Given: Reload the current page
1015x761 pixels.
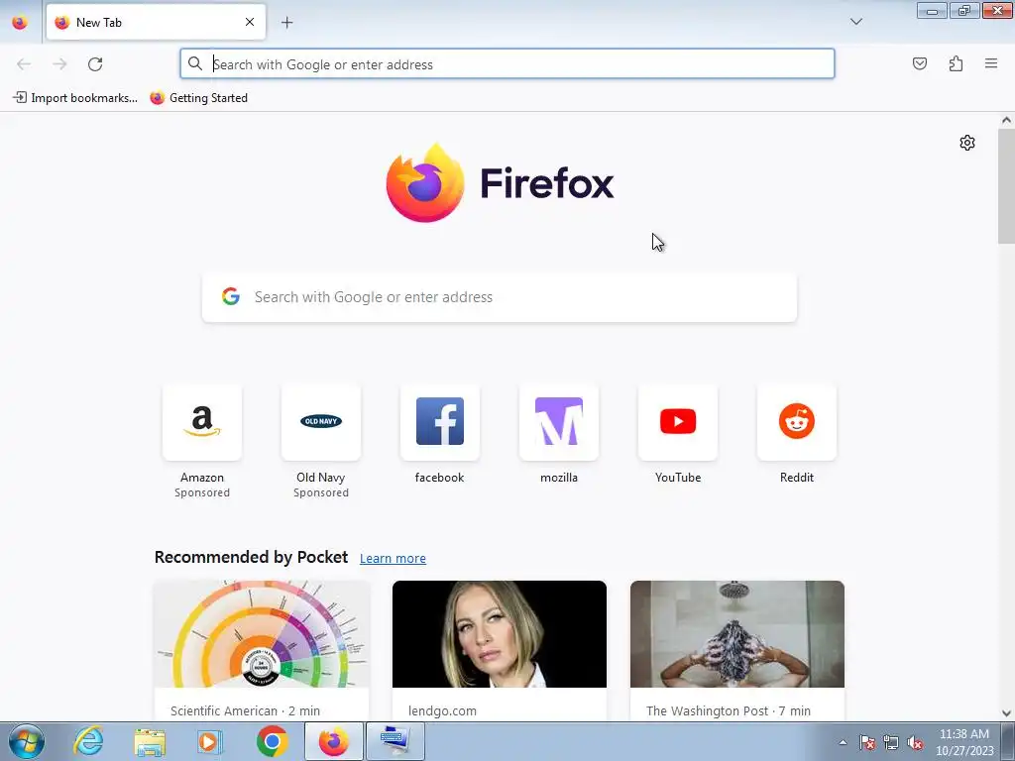Looking at the screenshot, I should tap(95, 64).
